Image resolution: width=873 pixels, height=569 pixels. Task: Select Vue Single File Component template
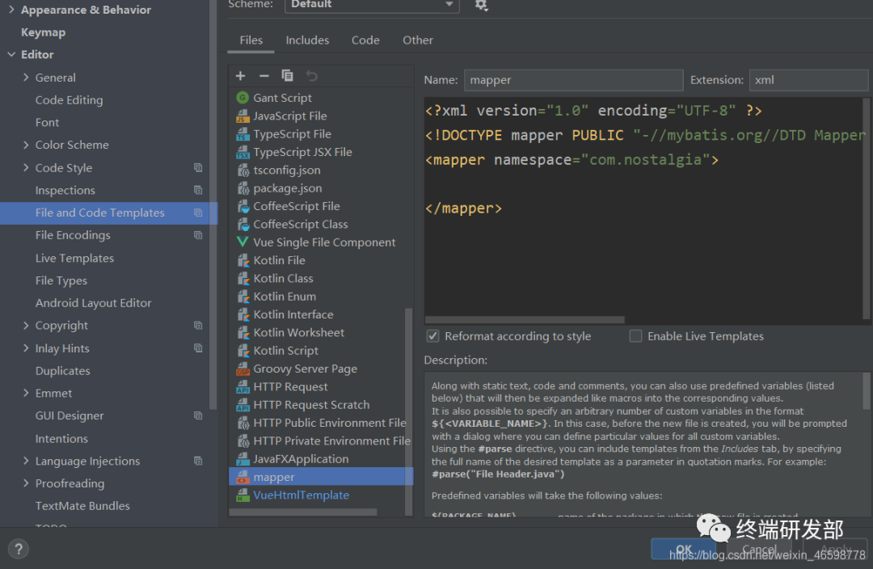pos(324,242)
